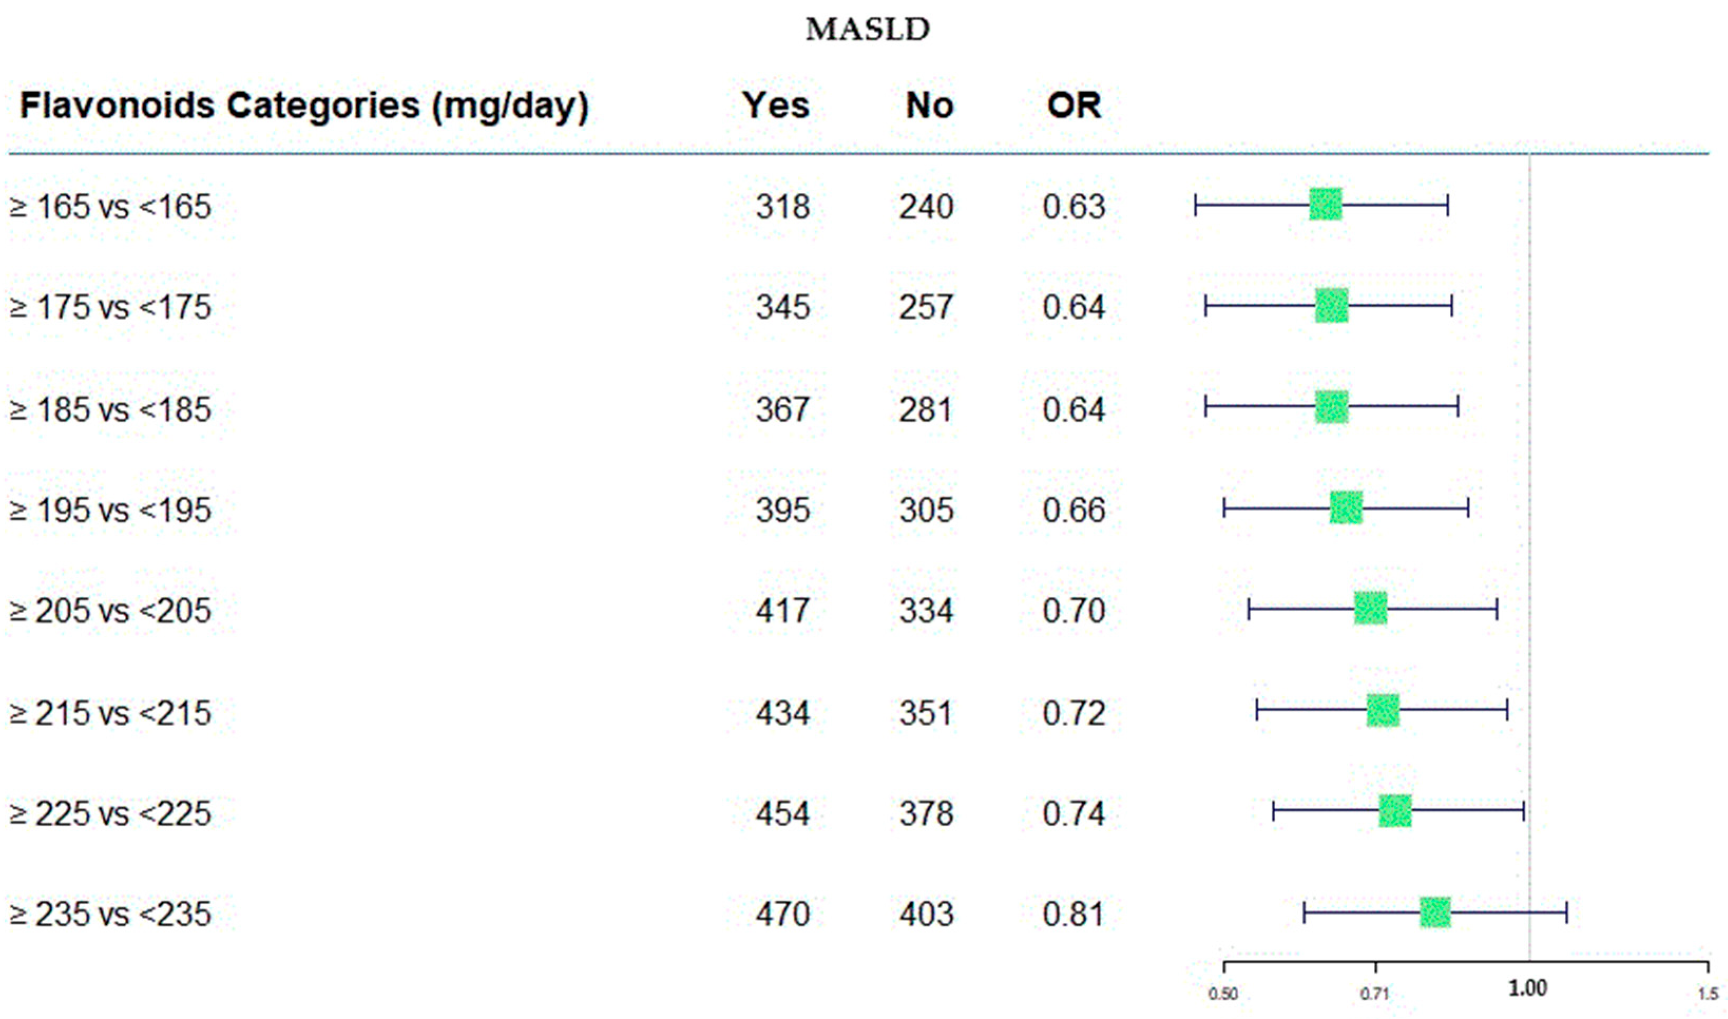The width and height of the screenshot is (1728, 1019).
Task: Click the 0.50 axis tick label
Action: click(1223, 994)
